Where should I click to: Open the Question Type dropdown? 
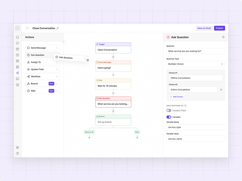(196, 64)
